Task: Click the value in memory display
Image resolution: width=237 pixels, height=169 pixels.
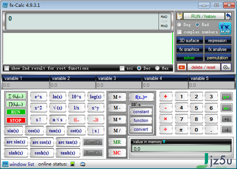Action: (x=181, y=149)
